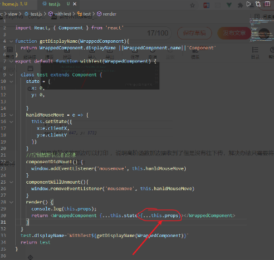Click 'import' keyword on line 2
The image size is (274, 260).
[23, 28]
